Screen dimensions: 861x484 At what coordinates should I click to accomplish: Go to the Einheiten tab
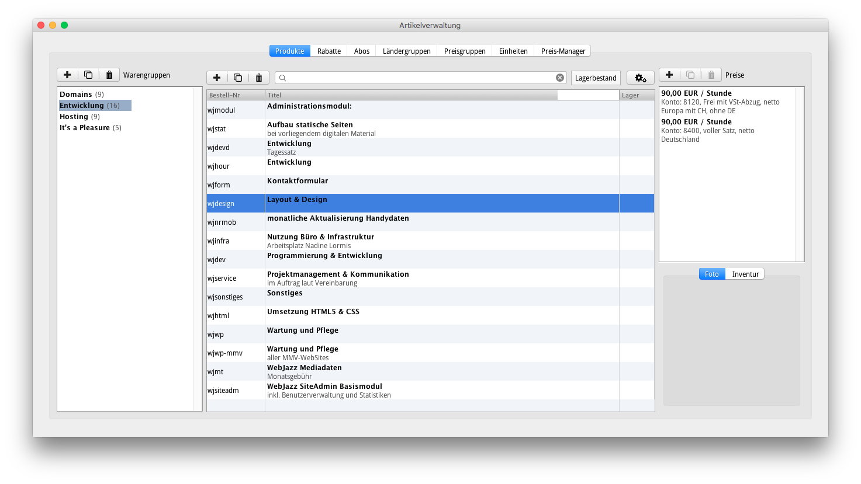[x=513, y=51]
